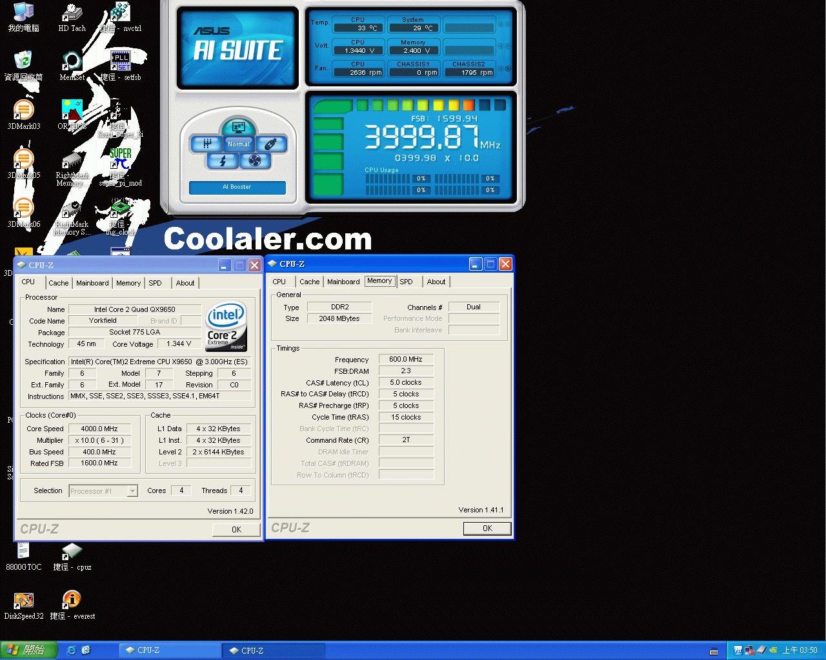Click OK in the right CPU-Z window
The image size is (826, 660).
[x=487, y=529]
